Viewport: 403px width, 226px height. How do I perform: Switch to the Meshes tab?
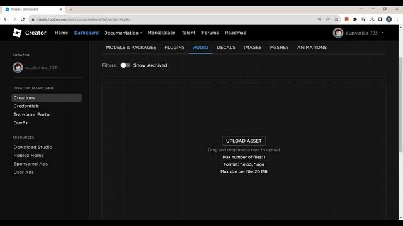click(279, 48)
